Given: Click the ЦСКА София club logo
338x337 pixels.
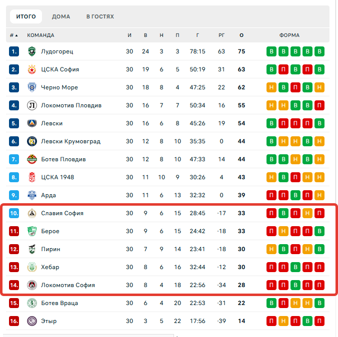Looking at the screenshot, I should pyautogui.click(x=31, y=69).
